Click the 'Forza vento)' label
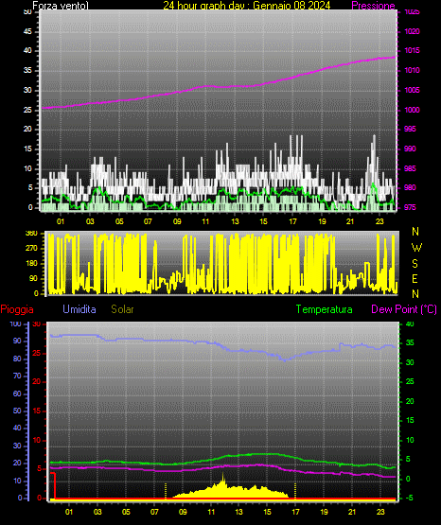Viewport: 441px width, 525px height. pos(61,6)
